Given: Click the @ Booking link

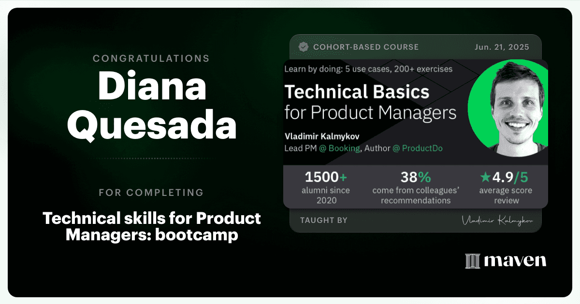Looking at the screenshot, I should 339,148.
